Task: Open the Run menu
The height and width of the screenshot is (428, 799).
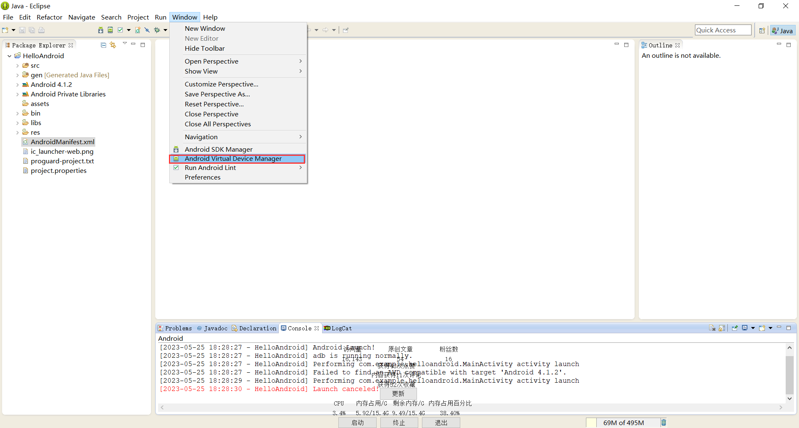Action: [x=161, y=17]
